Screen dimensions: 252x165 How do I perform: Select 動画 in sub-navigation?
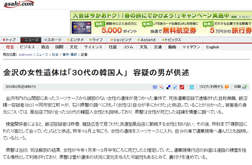pos(172,47)
